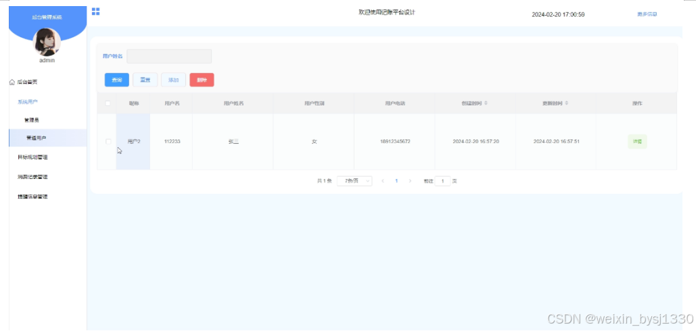Viewport: 696px width, 331px height.
Task: Click the 用户姓名 column header
Action: [x=233, y=103]
